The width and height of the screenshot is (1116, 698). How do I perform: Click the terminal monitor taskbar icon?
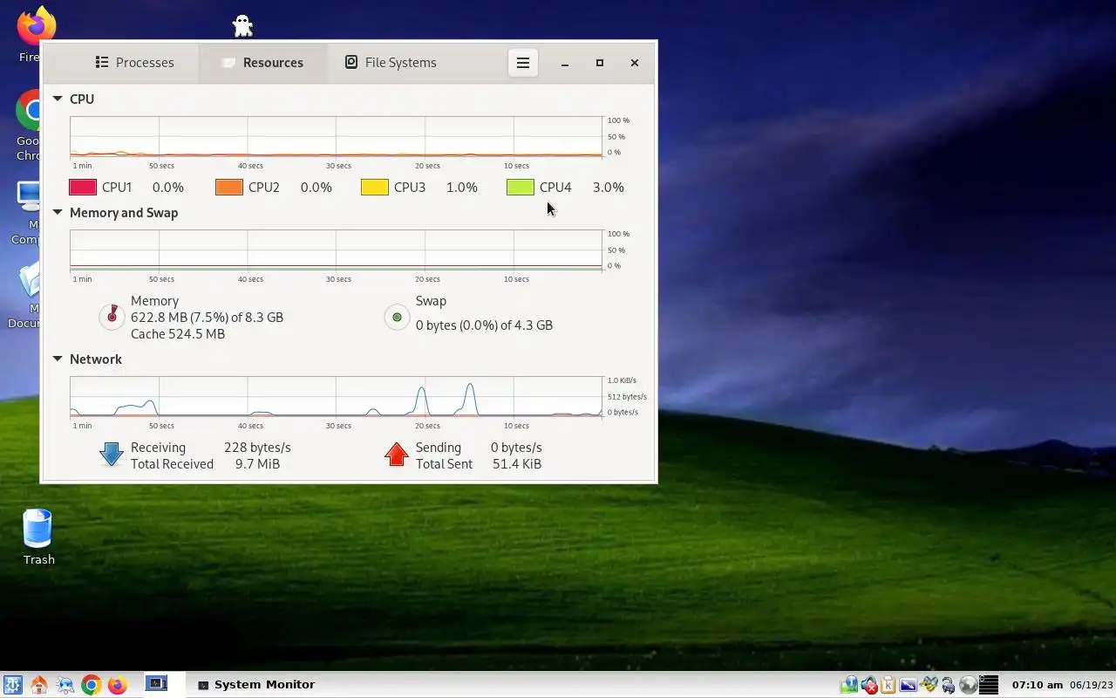[156, 684]
